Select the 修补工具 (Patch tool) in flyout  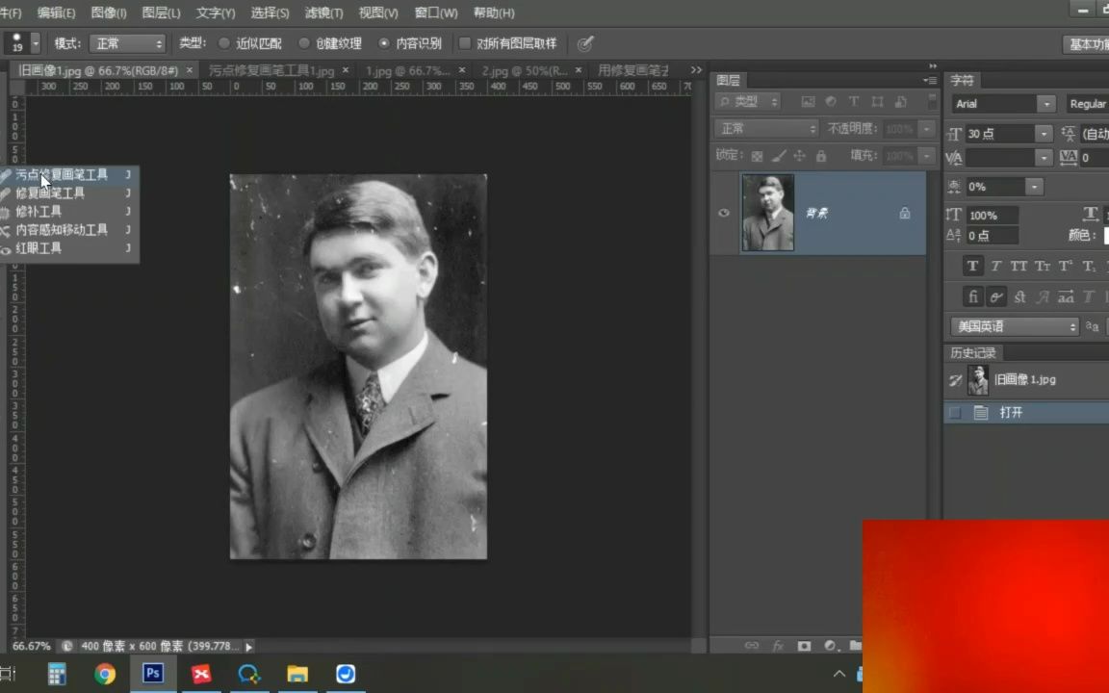coord(39,212)
